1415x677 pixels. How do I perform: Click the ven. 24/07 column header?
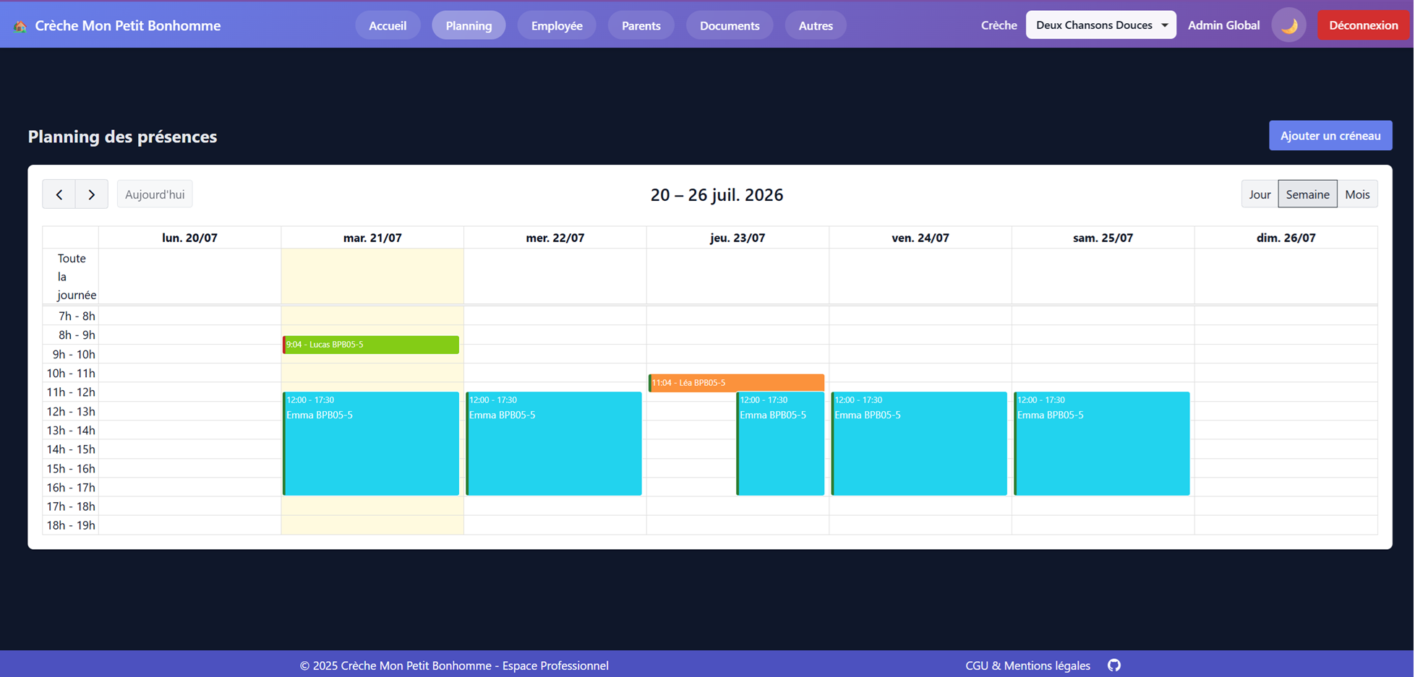click(920, 238)
